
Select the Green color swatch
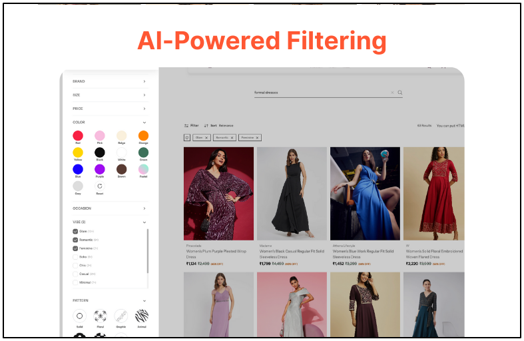(143, 153)
